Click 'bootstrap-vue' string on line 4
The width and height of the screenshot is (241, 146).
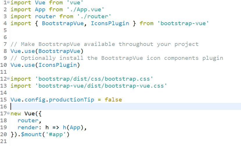click(x=183, y=23)
